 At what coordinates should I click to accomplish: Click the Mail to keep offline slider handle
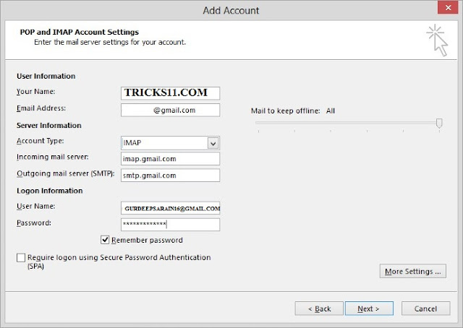[439, 123]
